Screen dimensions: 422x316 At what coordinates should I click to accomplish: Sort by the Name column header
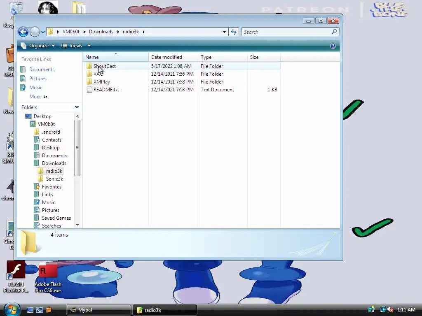[115, 57]
